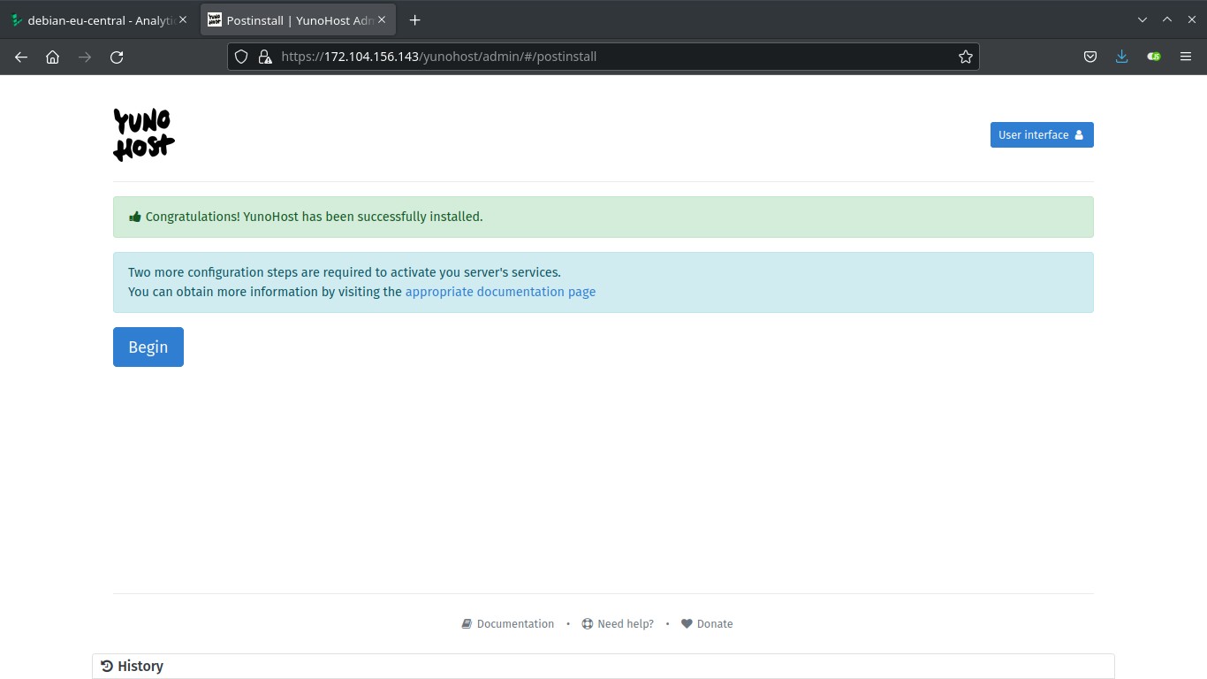
Task: Bookmark this page with the star icon
Action: click(965, 57)
